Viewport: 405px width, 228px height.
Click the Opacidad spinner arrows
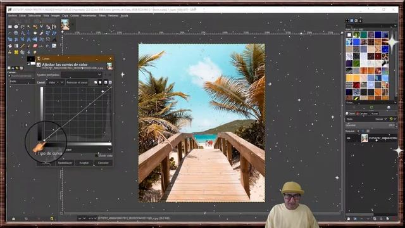[396, 125]
